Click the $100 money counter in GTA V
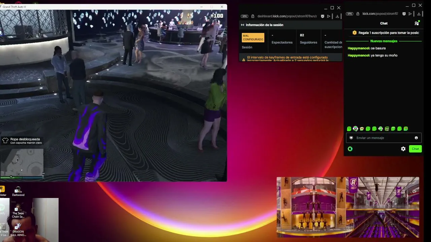Image resolution: width=431 pixels, height=242 pixels. click(217, 16)
